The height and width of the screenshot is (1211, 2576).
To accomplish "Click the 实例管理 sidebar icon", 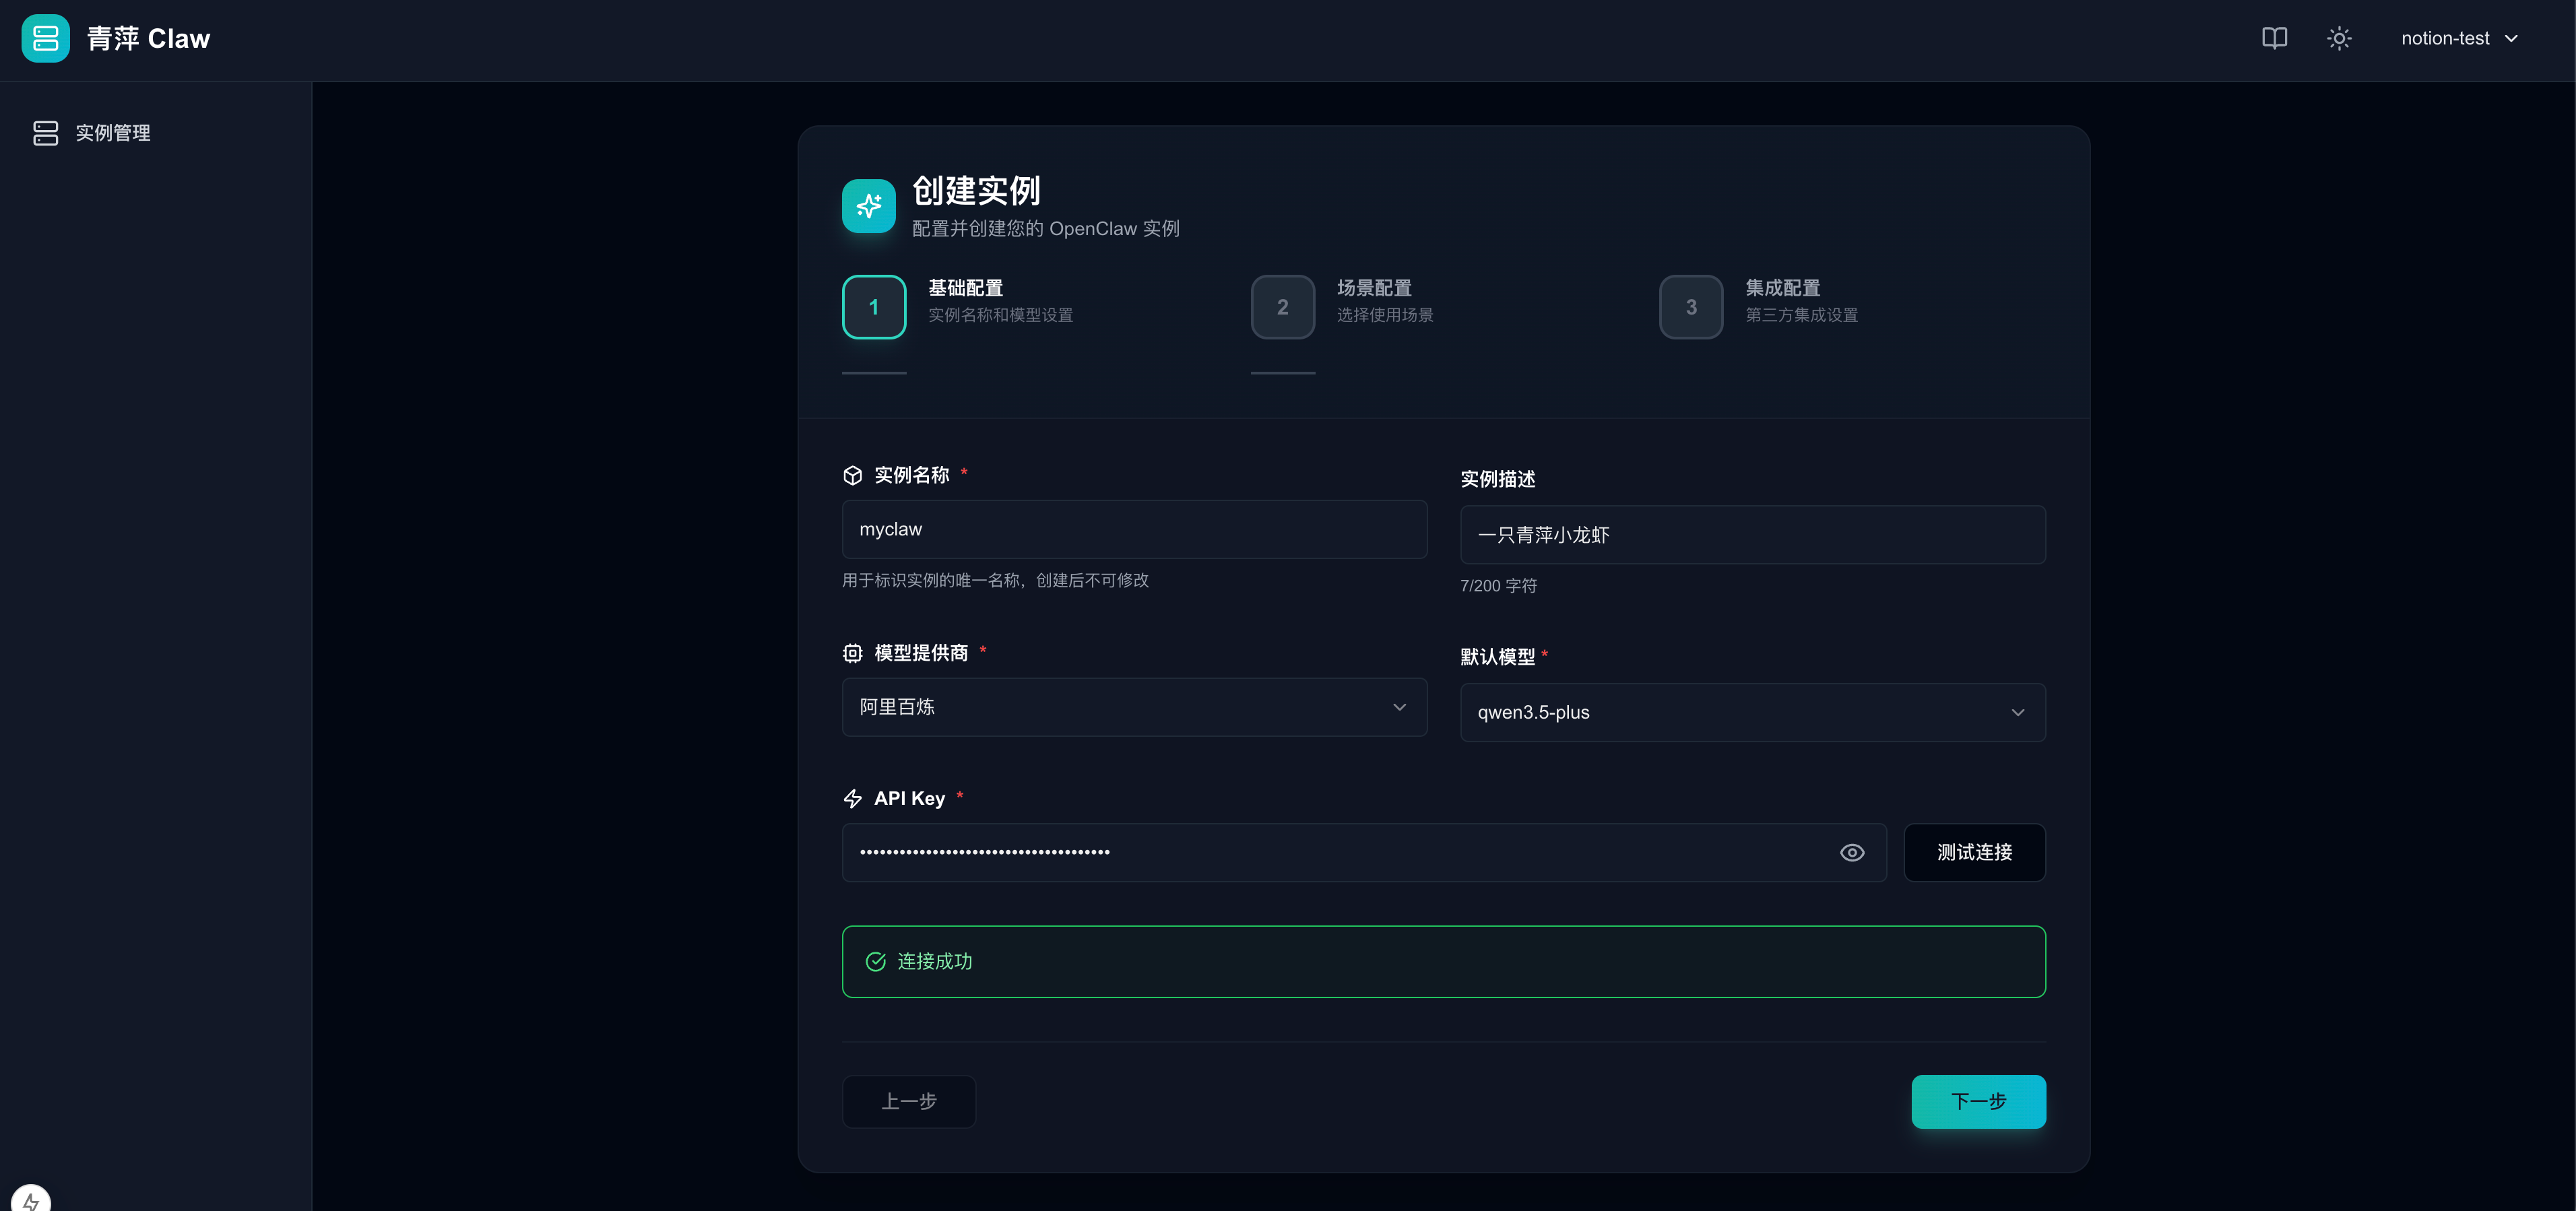I will click(45, 133).
